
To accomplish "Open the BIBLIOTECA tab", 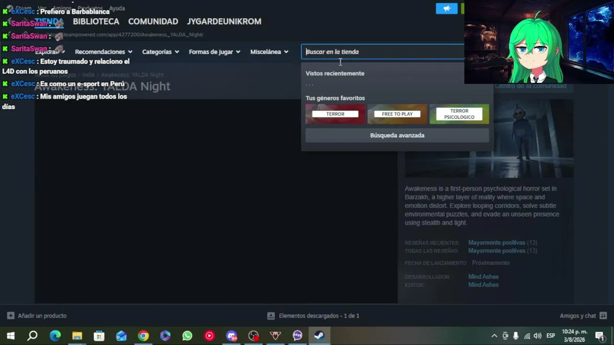I will point(96,22).
